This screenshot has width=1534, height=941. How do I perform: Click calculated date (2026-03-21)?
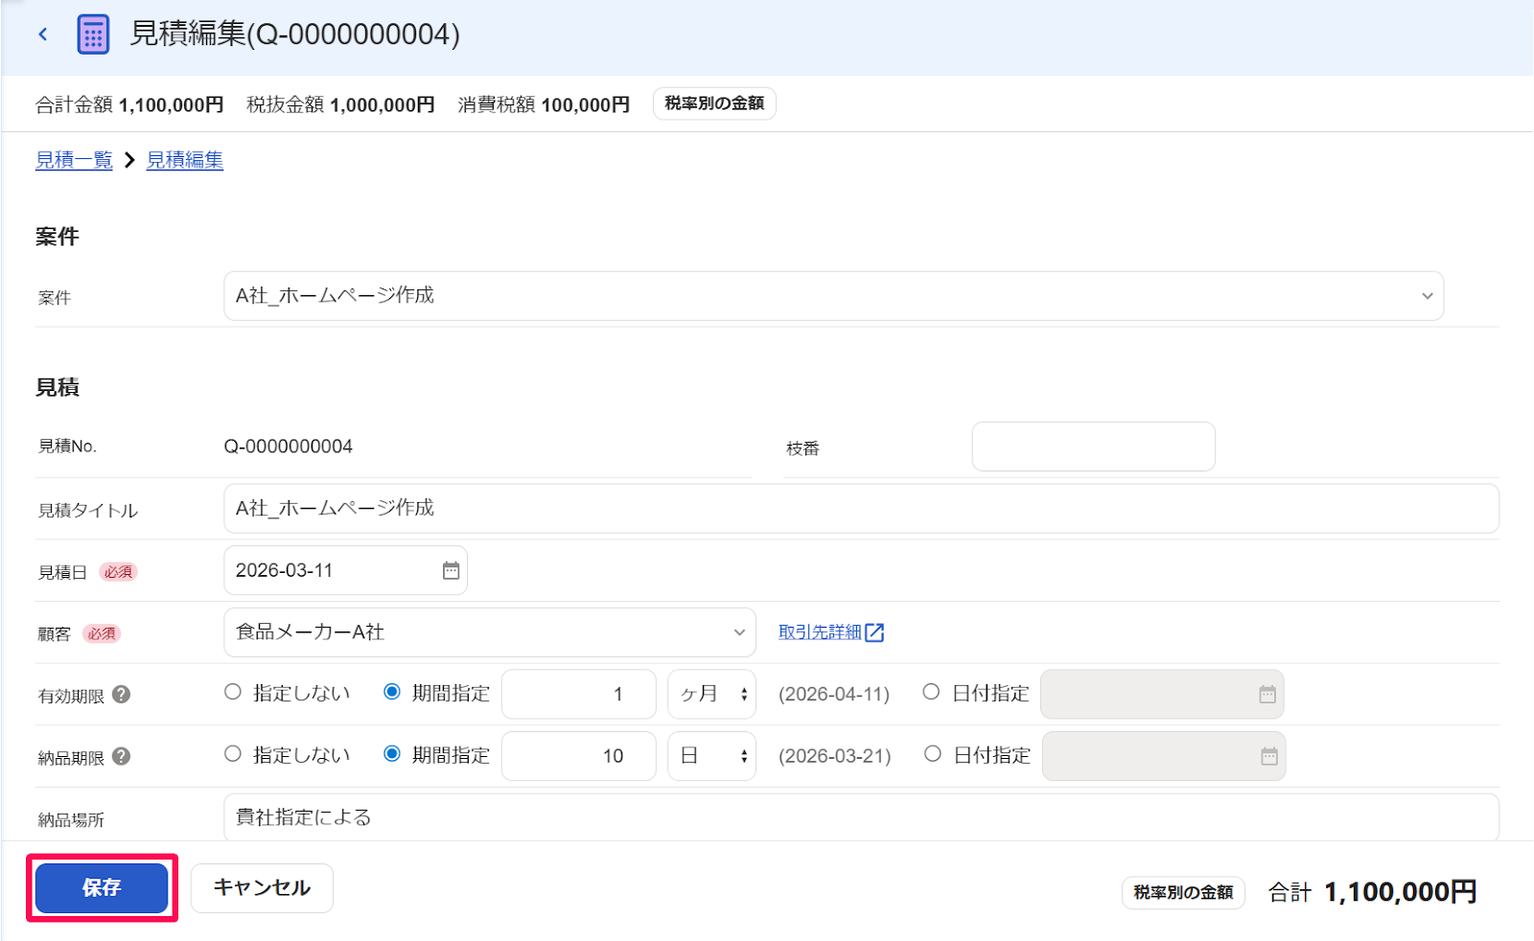click(835, 756)
